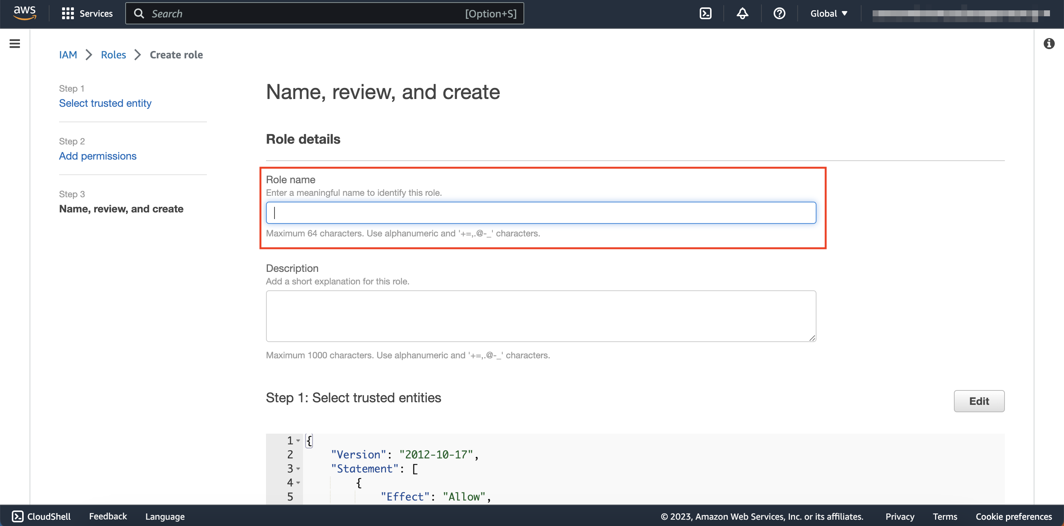Focus the Role name input field
Image resolution: width=1064 pixels, height=526 pixels.
[540, 213]
